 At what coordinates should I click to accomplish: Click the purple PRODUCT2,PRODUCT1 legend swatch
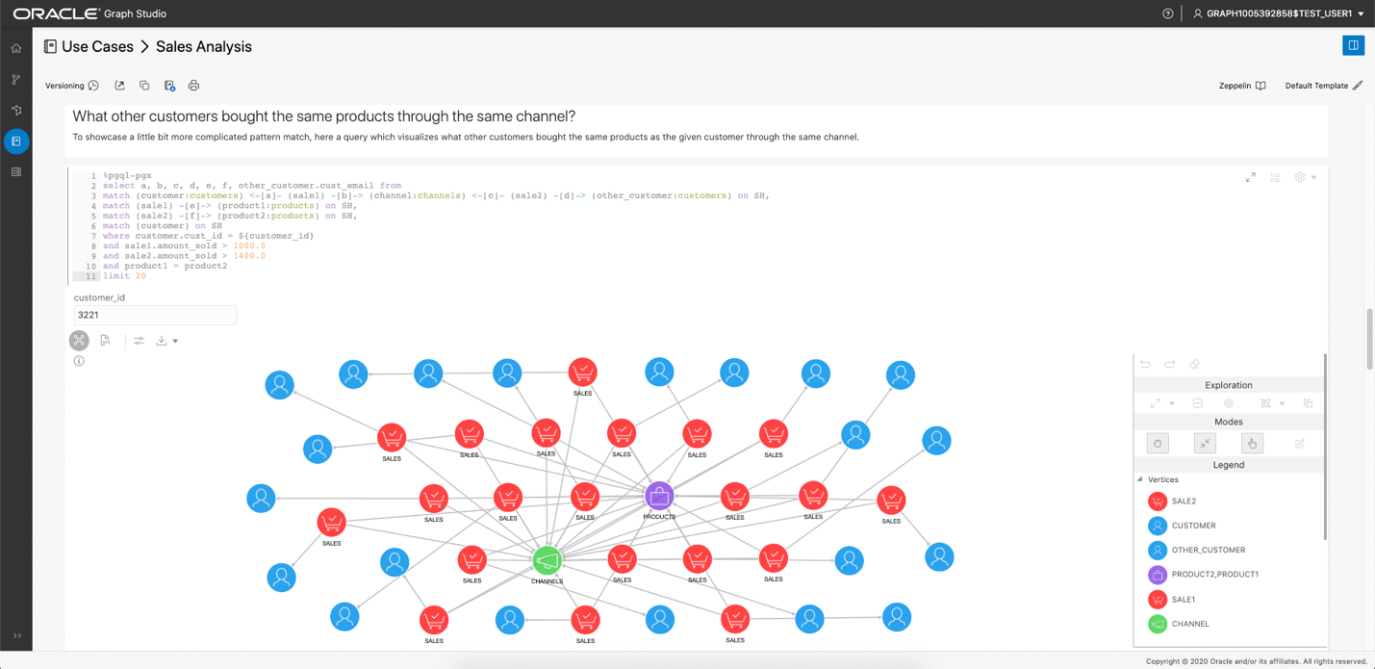coord(1158,575)
